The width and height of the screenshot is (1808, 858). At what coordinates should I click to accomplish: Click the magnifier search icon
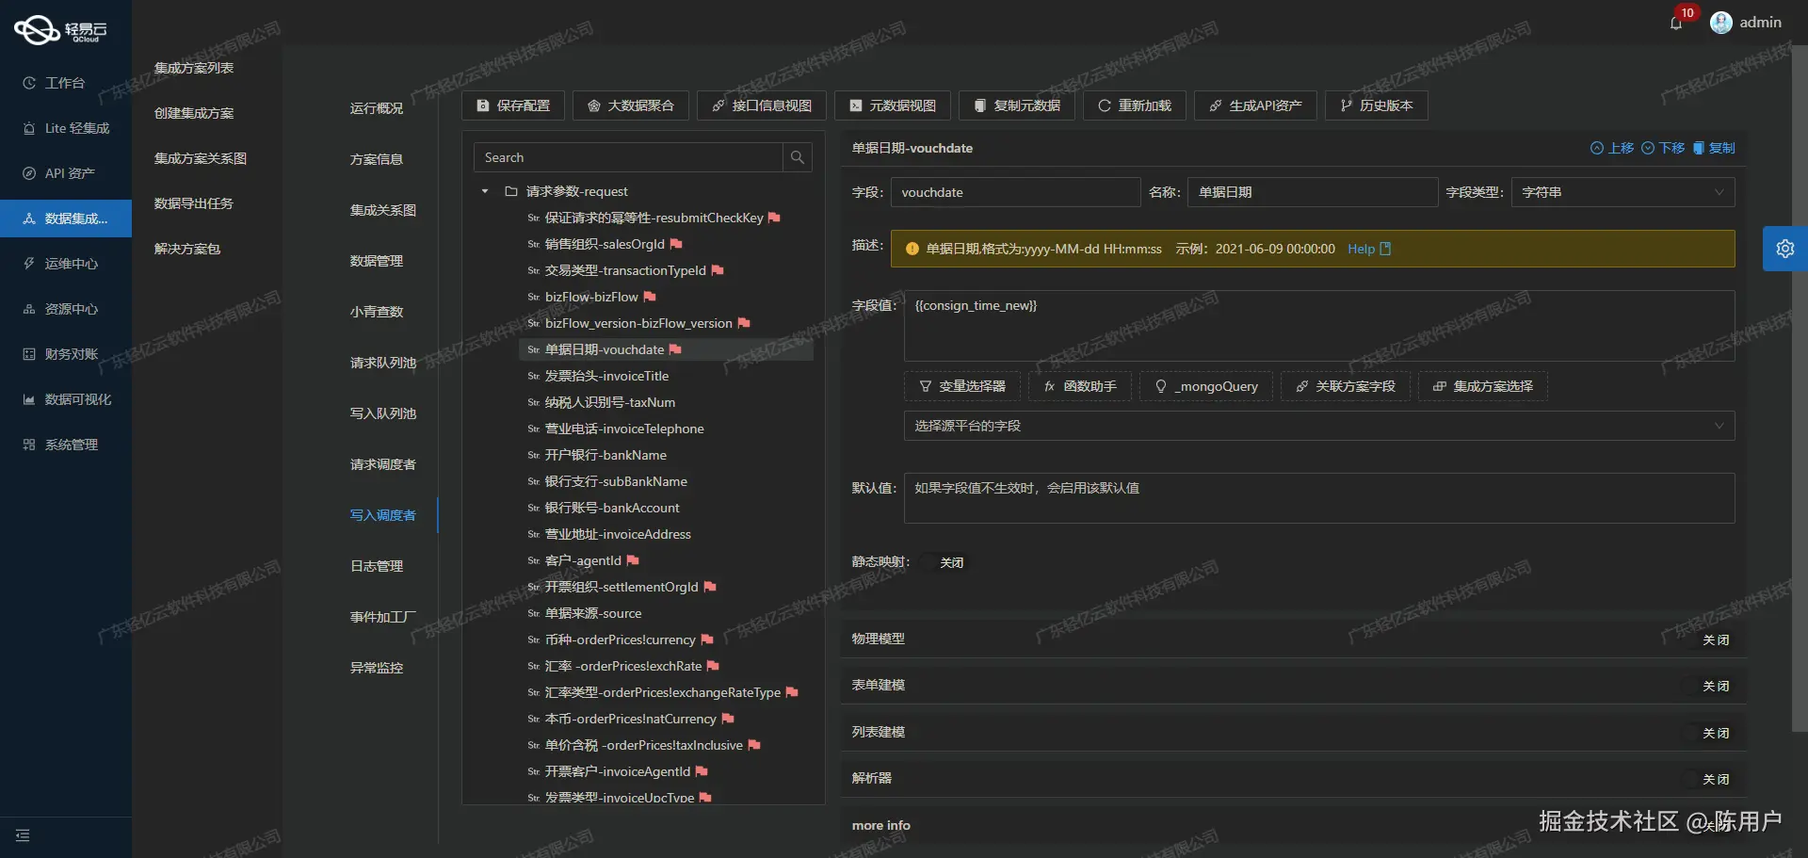click(x=798, y=157)
